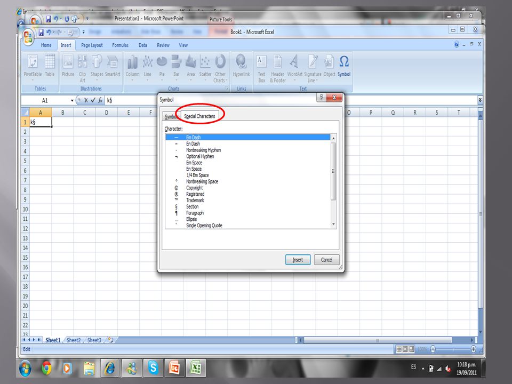Click the Excel Office button
Image resolution: width=512 pixels, height=384 pixels.
point(28,37)
